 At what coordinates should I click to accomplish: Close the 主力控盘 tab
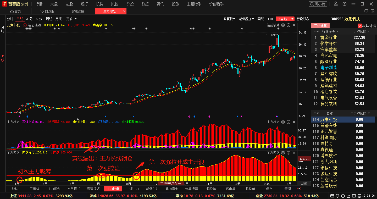click(124, 11)
